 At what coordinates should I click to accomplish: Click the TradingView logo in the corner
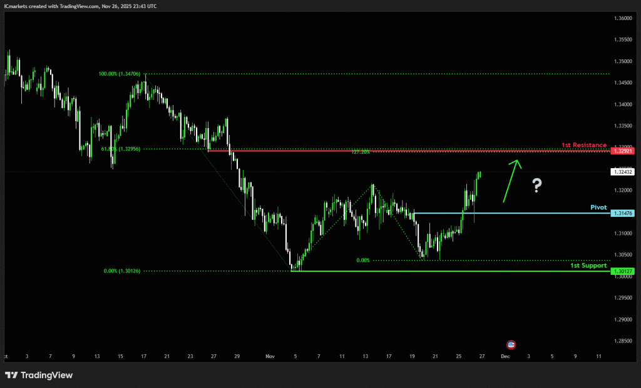[39, 375]
